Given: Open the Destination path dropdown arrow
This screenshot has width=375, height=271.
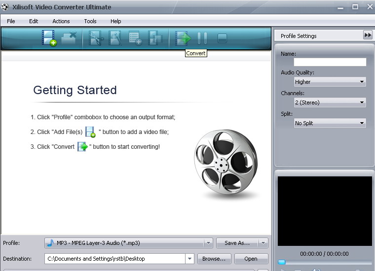Looking at the screenshot, I should [189, 259].
